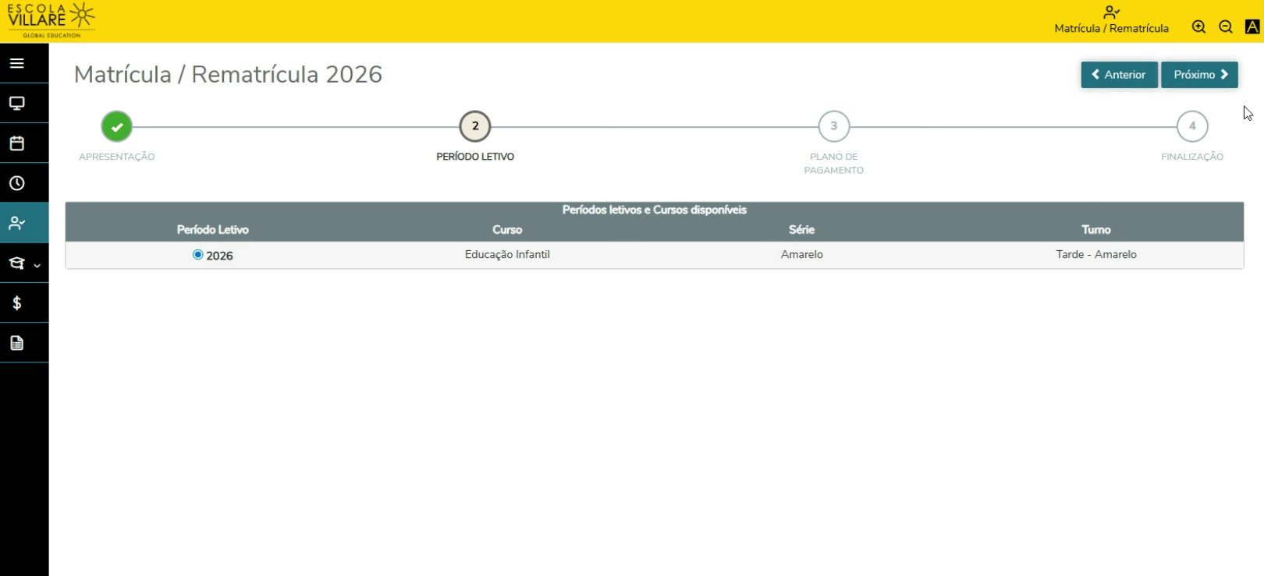Jump to step 4 Finalização
This screenshot has width=1264, height=576.
click(1192, 126)
